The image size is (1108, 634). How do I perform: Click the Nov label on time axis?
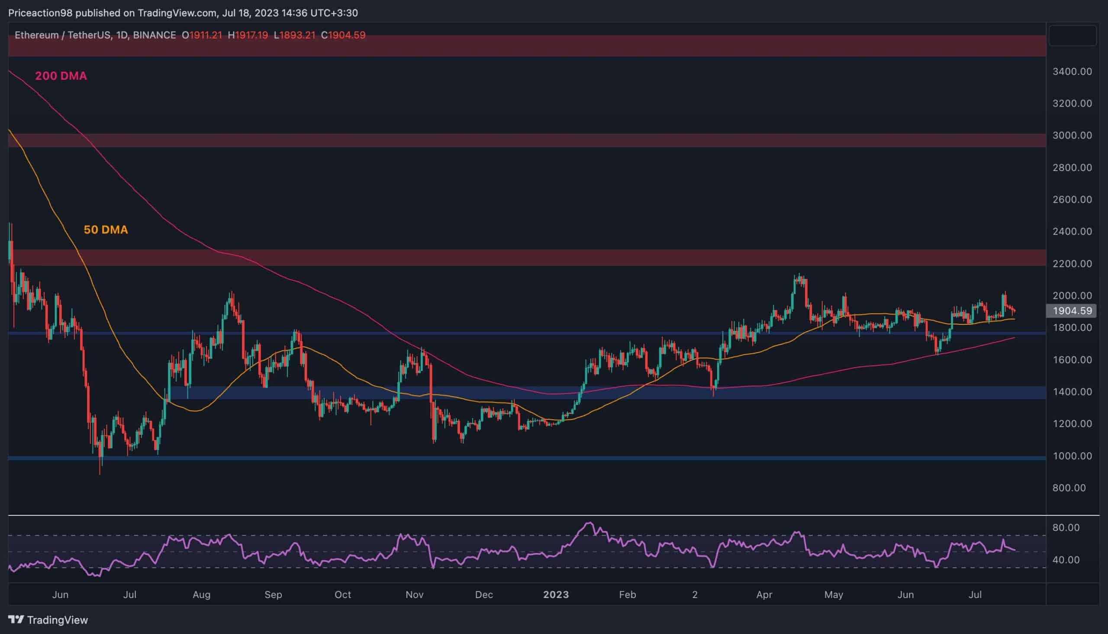[414, 595]
